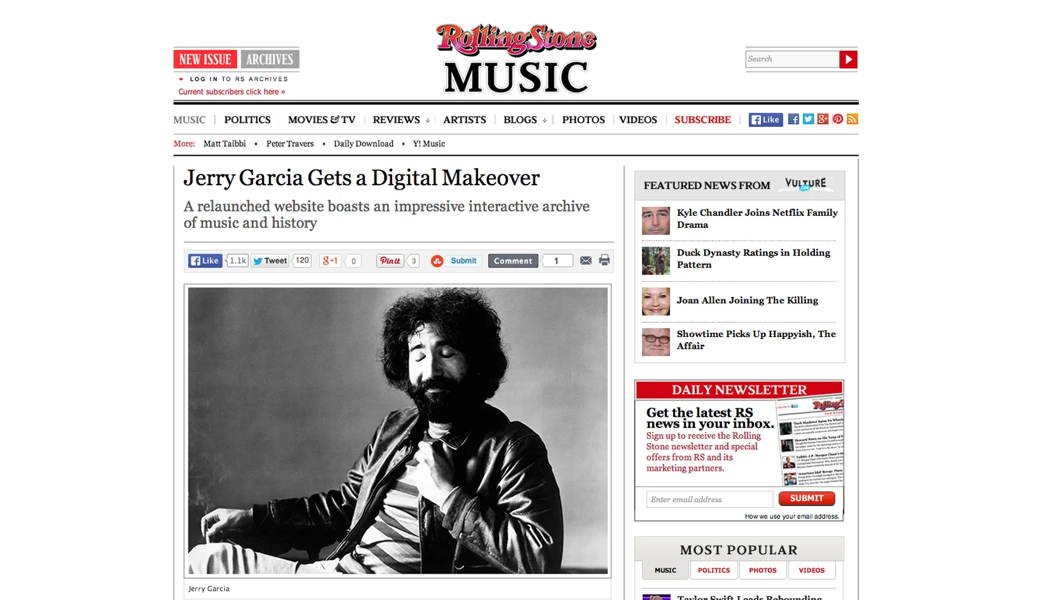Expand the Reviews dropdown arrow
Image resolution: width=1038 pixels, height=600 pixels.
click(x=427, y=121)
